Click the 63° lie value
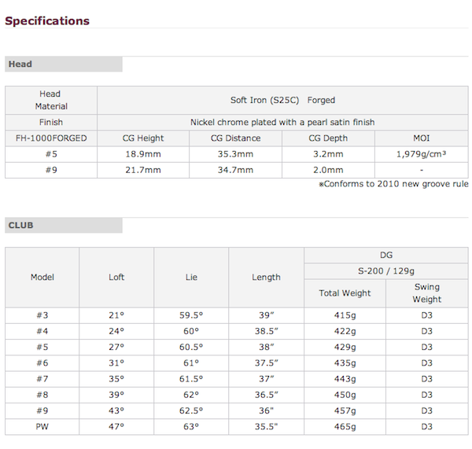This screenshot has height=449, width=472. (x=191, y=427)
